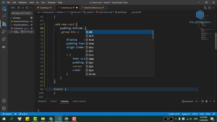This screenshot has height=122, width=217.
Task: Select 0% suggestion in autocomplete list
Action: [119, 32]
